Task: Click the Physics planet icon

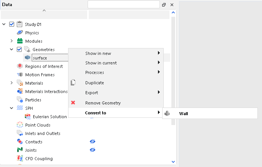Action: pyautogui.click(x=20, y=33)
